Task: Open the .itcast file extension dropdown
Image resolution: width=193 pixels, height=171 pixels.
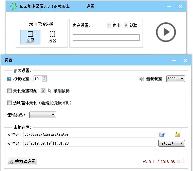Action: tap(172, 143)
